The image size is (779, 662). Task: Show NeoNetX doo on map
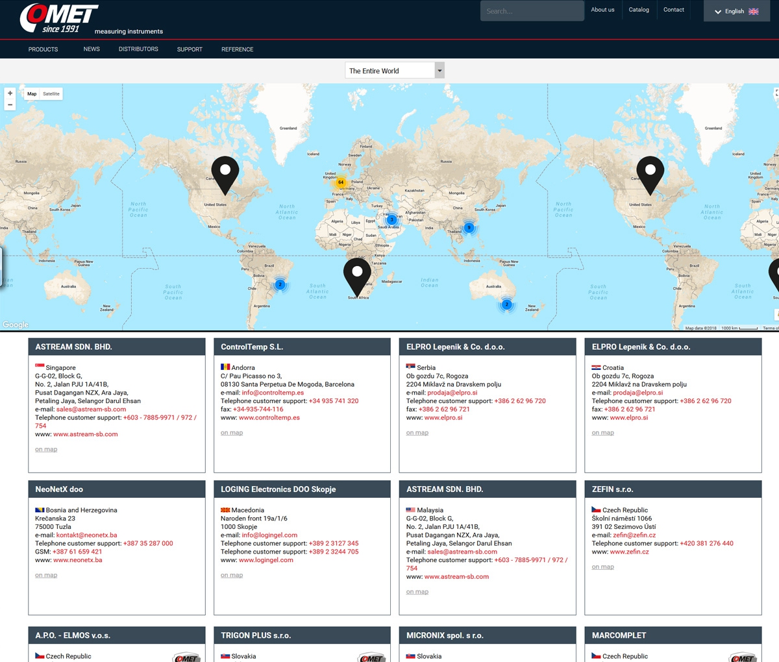[46, 576]
